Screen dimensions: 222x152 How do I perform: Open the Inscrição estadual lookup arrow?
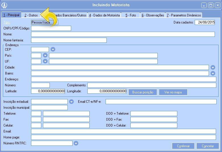pos(71,102)
